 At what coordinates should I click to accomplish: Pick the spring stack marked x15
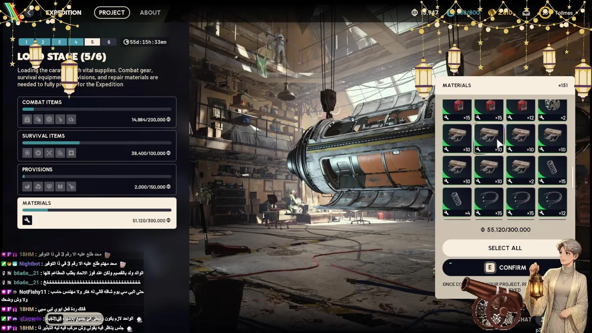tap(552, 170)
